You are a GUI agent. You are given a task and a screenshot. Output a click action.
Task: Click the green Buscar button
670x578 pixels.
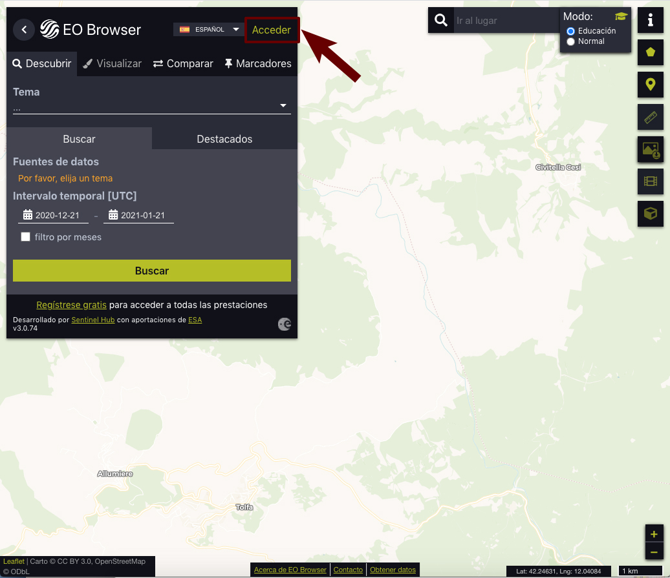152,271
